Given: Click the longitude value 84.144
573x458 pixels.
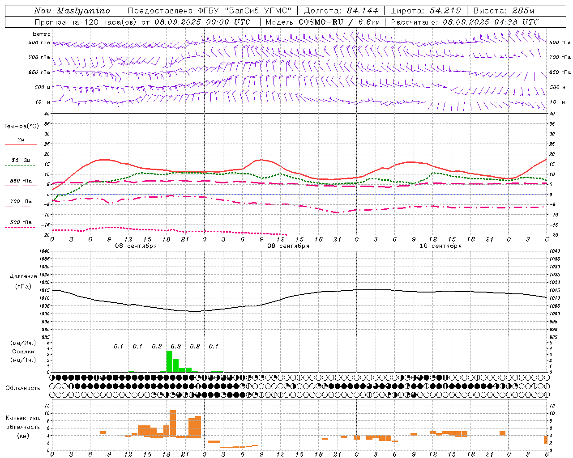Looking at the screenshot, I should coord(362,11).
